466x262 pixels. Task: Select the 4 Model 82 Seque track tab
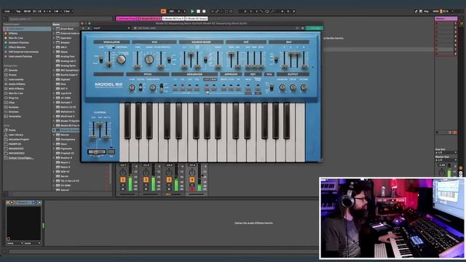point(197,18)
